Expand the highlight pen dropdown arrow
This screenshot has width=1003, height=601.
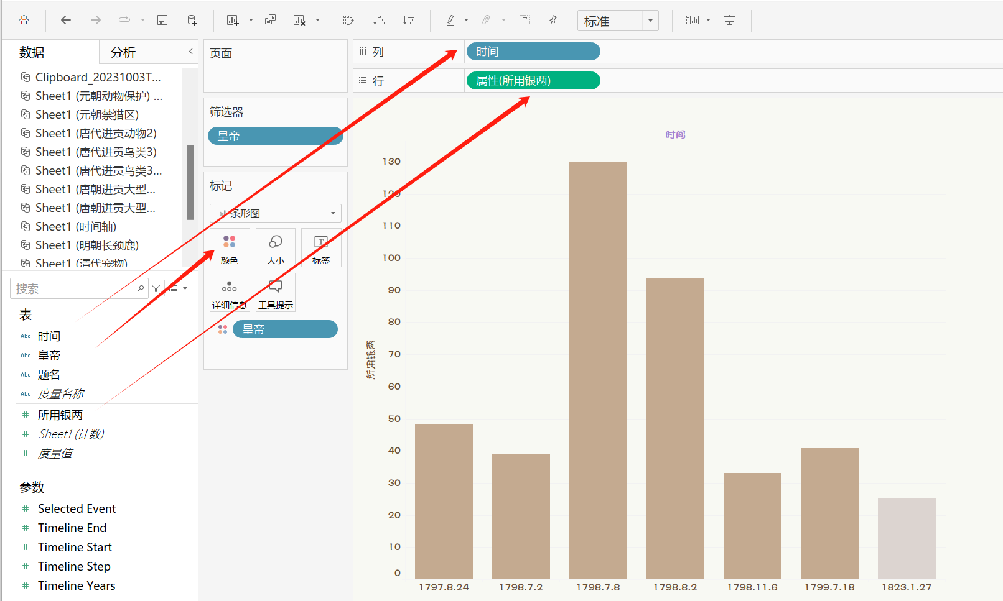point(466,21)
